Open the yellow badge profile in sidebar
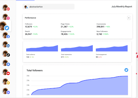This screenshot has height=98, width=138. tap(6, 82)
